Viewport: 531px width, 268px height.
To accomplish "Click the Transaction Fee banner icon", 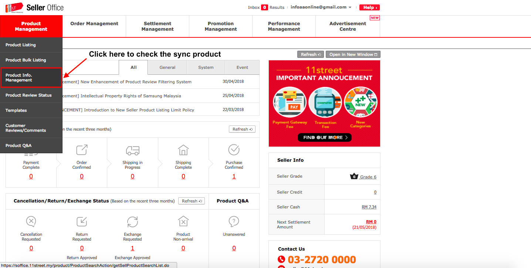I will click(325, 103).
